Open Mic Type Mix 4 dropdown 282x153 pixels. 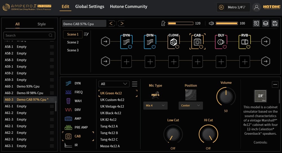tap(155, 106)
